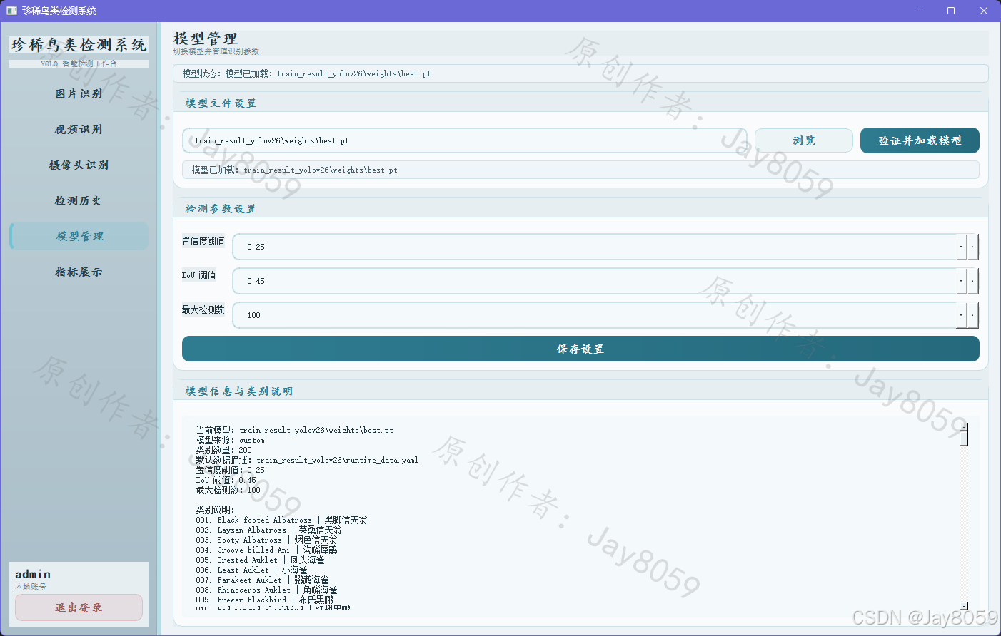Click class row 007 Parakeet Auklet
Viewport: 1001px width, 636px height.
(262, 580)
